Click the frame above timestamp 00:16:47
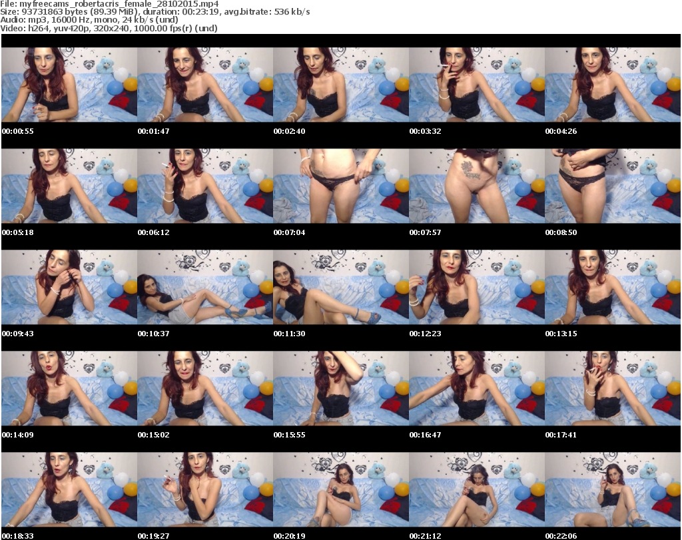The height and width of the screenshot is (540, 682). tap(477, 388)
